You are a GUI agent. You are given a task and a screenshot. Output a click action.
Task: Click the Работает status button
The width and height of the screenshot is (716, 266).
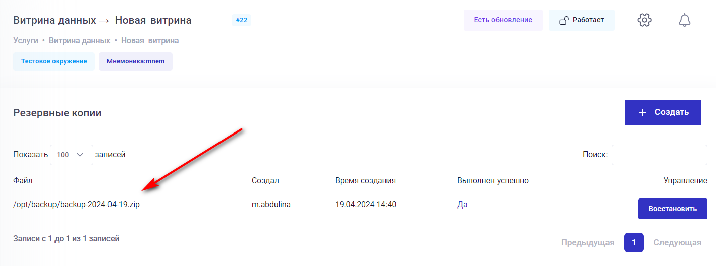pos(582,20)
